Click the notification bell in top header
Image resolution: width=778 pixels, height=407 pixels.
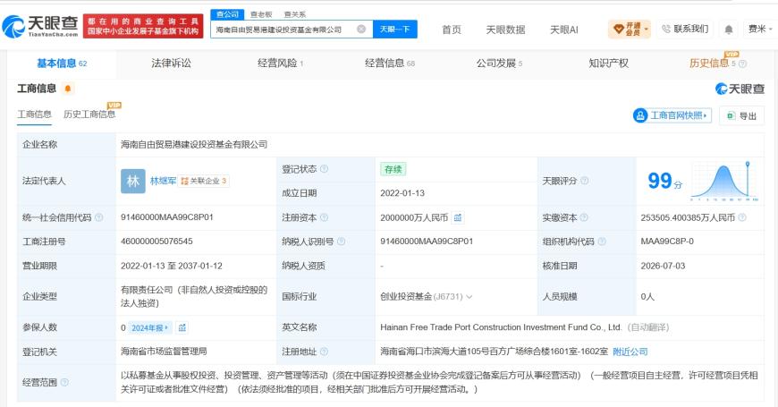point(729,30)
